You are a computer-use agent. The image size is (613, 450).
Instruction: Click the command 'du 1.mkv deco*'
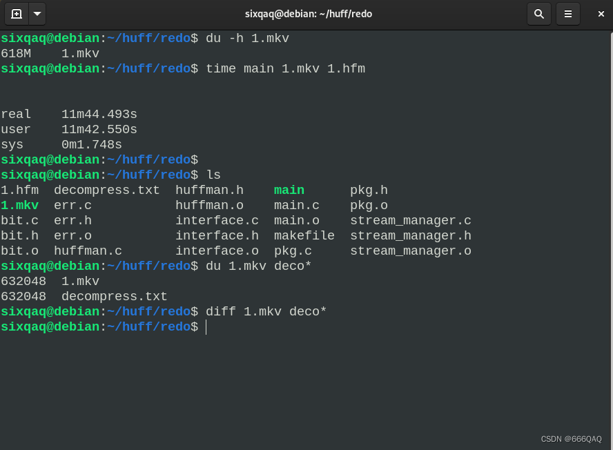258,266
